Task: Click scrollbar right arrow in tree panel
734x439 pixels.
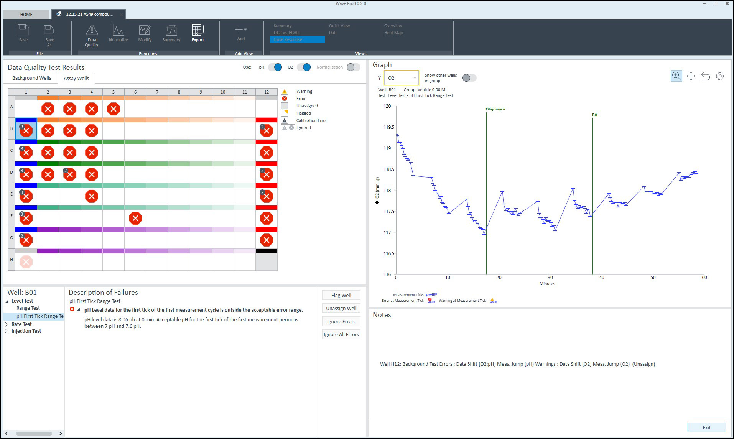Action: coord(61,434)
